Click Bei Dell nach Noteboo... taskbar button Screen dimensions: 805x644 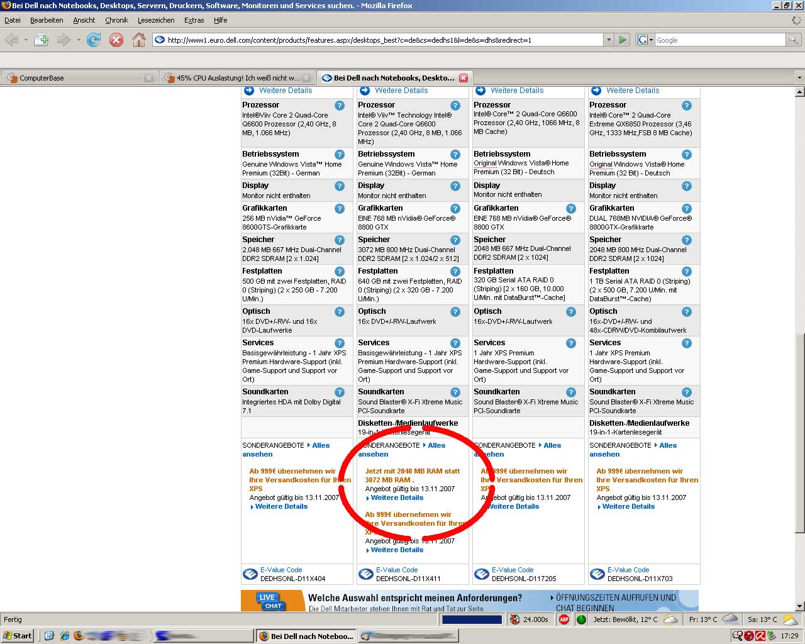(x=306, y=636)
